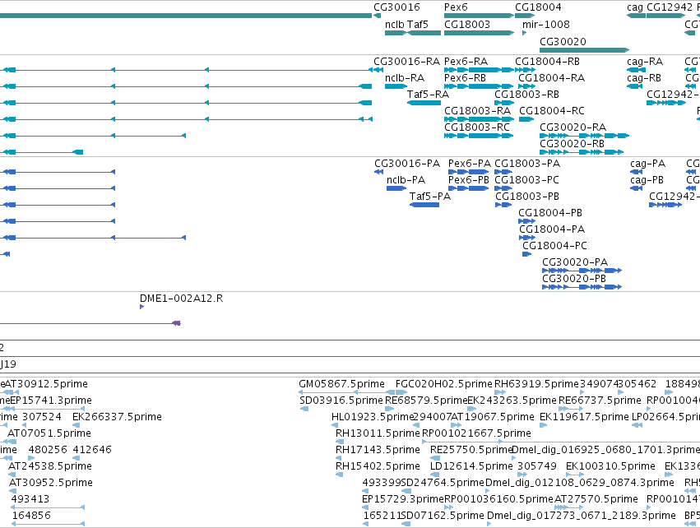Click the nclb gene label

point(395,24)
